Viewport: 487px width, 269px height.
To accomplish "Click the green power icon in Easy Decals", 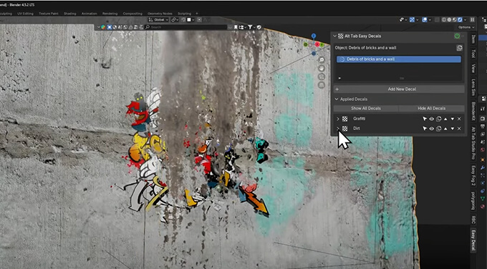I will pos(457,36).
